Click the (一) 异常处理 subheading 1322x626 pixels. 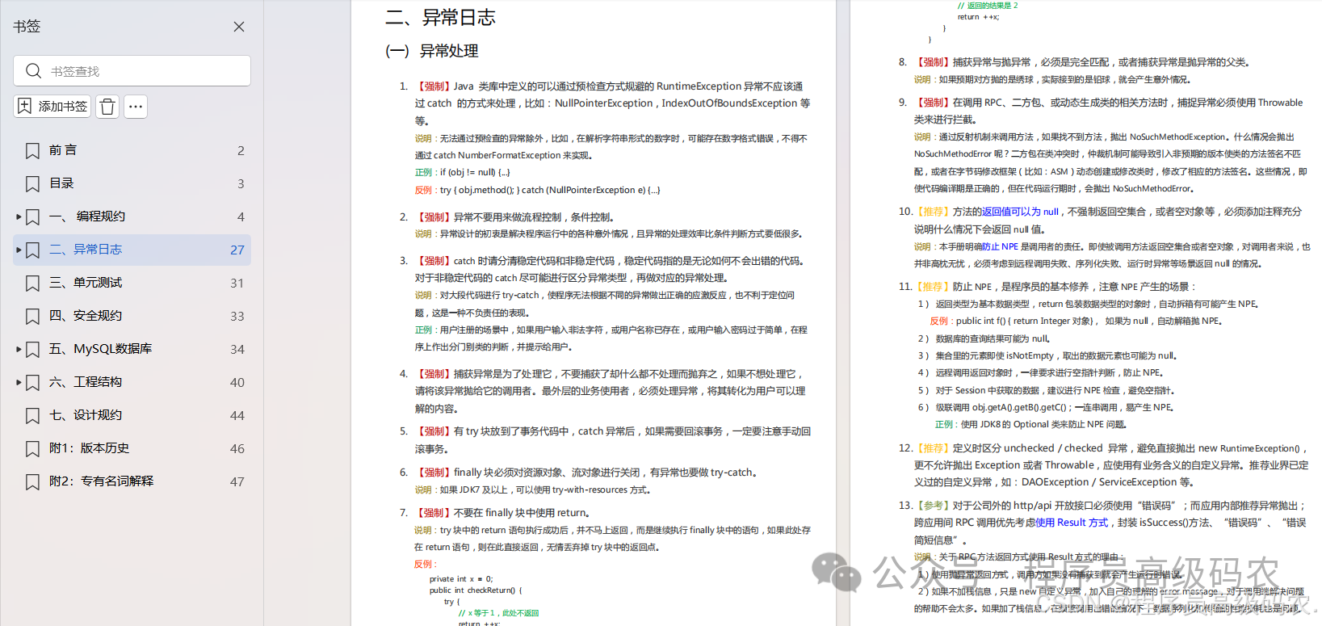[x=432, y=51]
